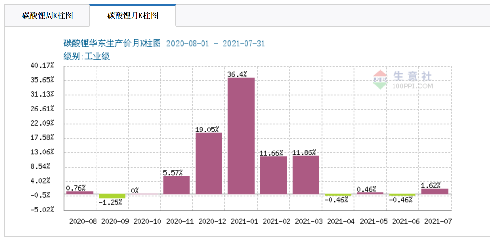The width and height of the screenshot is (490, 242).
Task: Click the 100PPI.COM watermark text
Action: [x=413, y=86]
